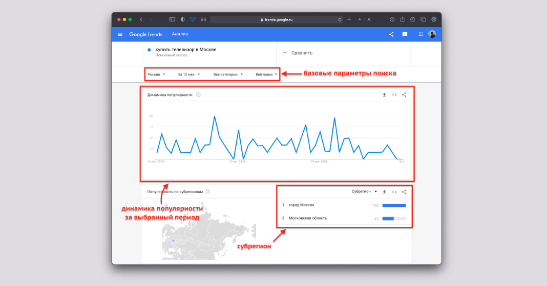
Task: Open the Google apps grid in the header
Action: [421, 34]
